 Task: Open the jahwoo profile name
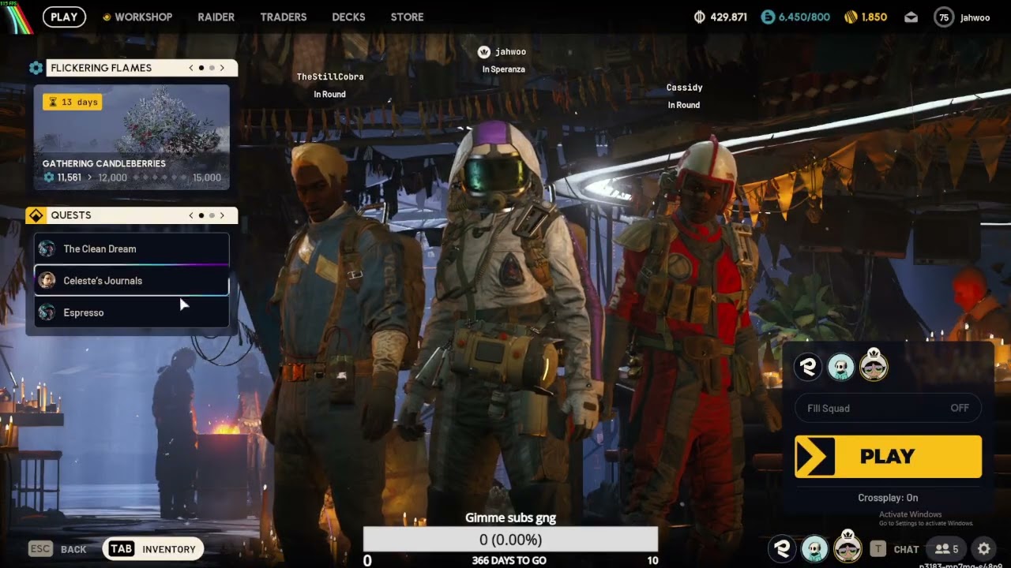pyautogui.click(x=975, y=17)
